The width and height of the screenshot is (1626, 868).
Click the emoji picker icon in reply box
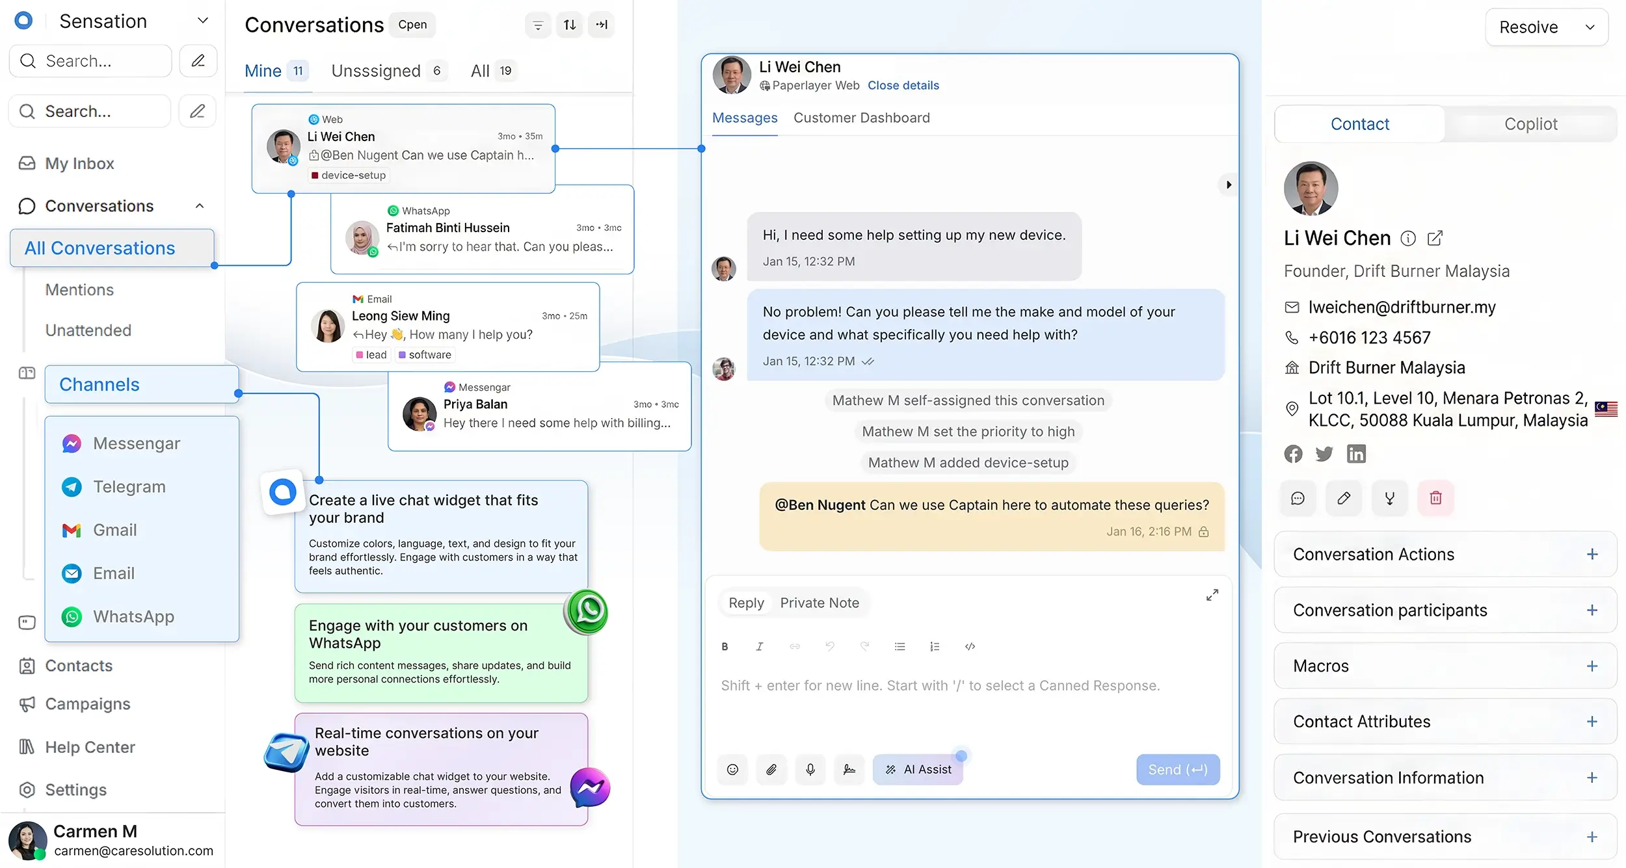(732, 769)
